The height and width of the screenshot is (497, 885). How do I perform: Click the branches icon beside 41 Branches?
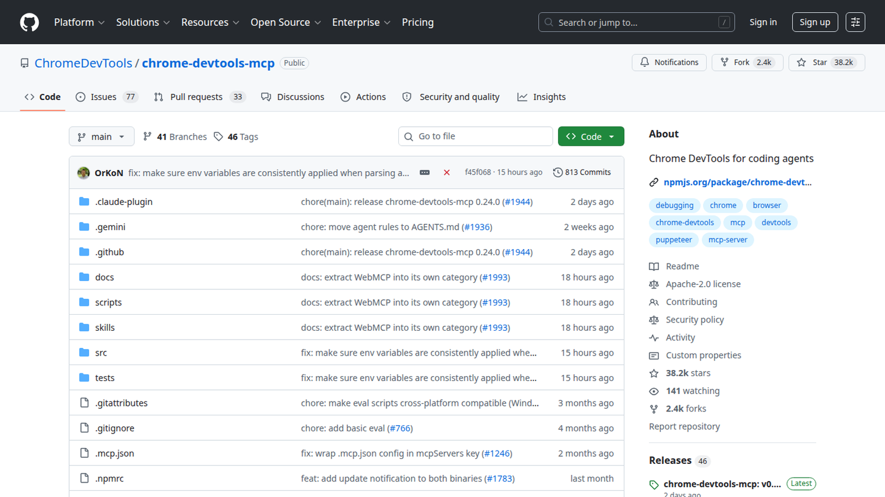(147, 136)
